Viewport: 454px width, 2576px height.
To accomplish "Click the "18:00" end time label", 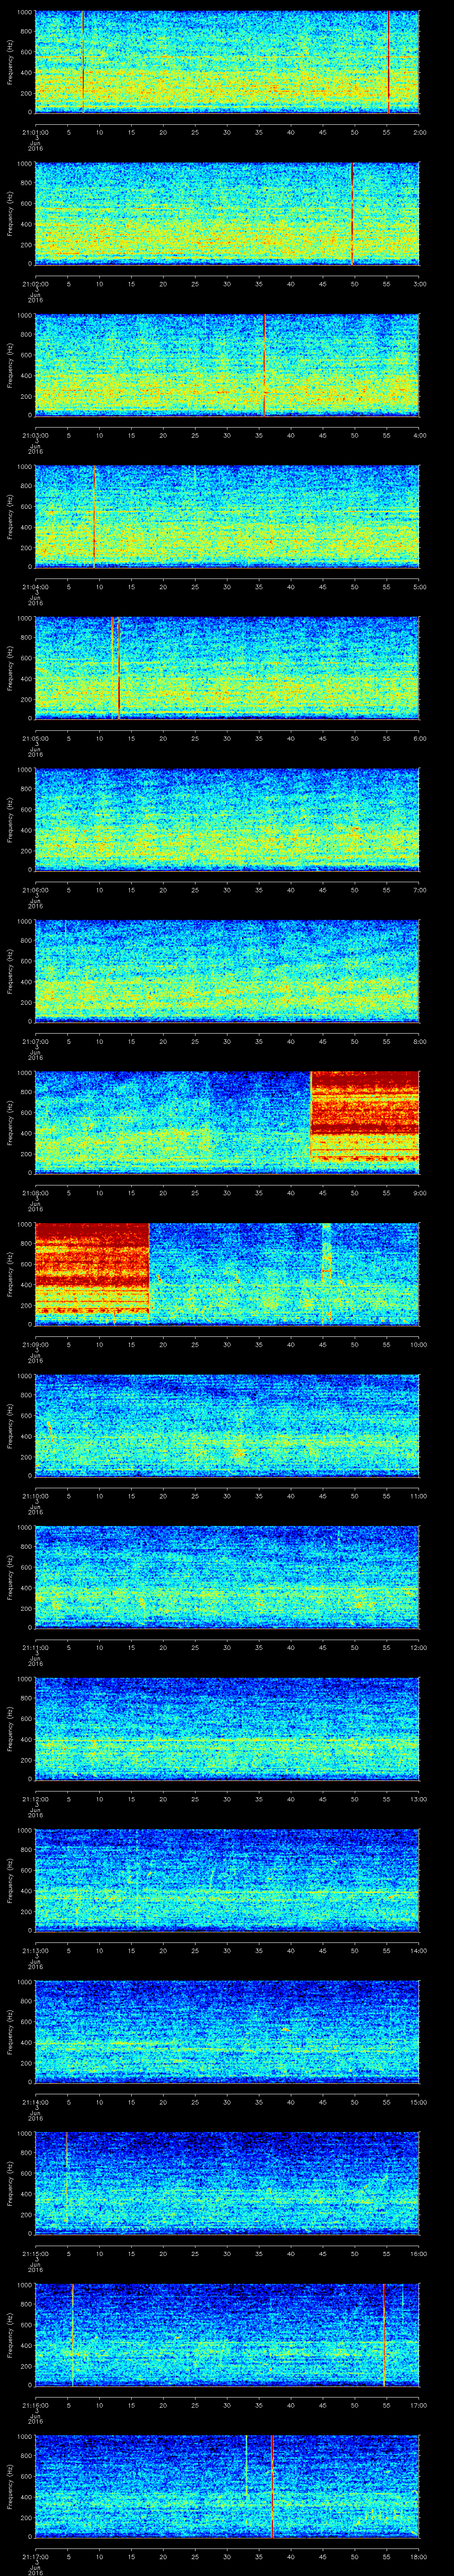I will point(418,2556).
